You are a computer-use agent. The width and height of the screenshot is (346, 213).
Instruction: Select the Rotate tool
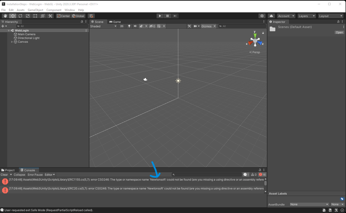(x=20, y=16)
